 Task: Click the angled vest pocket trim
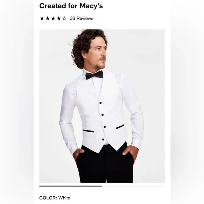120,127
